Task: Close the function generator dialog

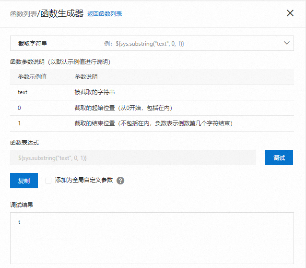Action: click(290, 13)
